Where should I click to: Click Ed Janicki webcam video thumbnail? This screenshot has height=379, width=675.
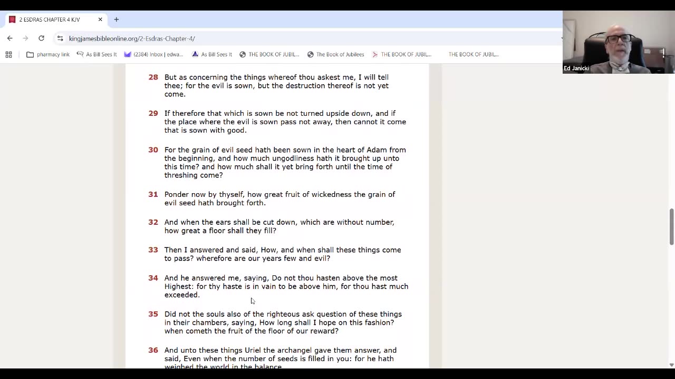click(x=619, y=42)
